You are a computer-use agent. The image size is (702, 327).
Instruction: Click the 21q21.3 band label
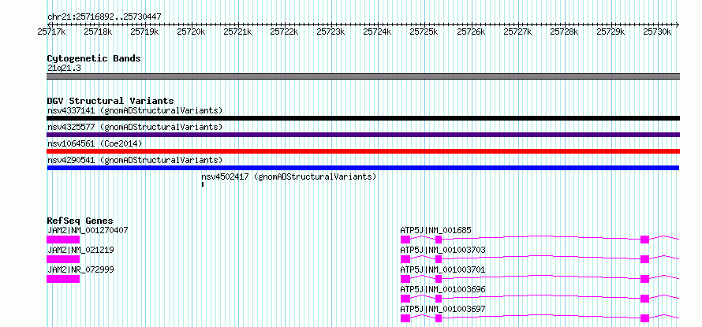[x=64, y=69]
